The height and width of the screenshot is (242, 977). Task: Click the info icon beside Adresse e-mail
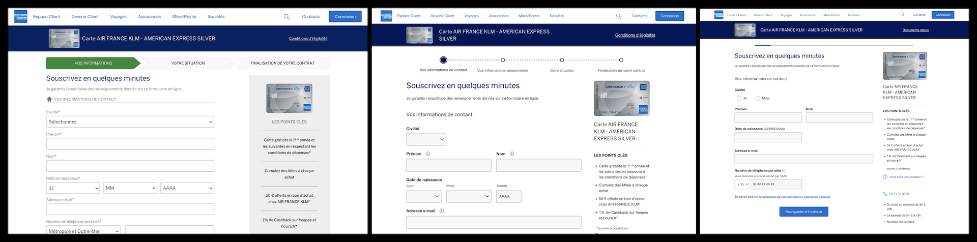click(x=441, y=210)
